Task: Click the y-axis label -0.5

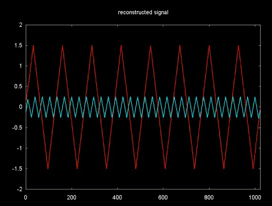Action: coord(17,128)
